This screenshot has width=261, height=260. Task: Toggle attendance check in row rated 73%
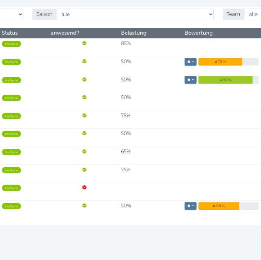[84, 62]
